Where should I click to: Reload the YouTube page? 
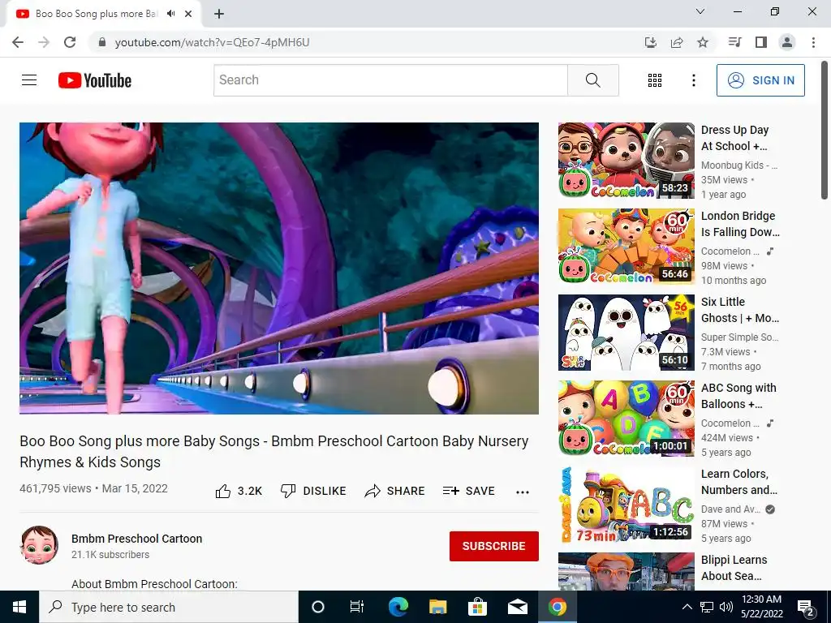coord(70,42)
